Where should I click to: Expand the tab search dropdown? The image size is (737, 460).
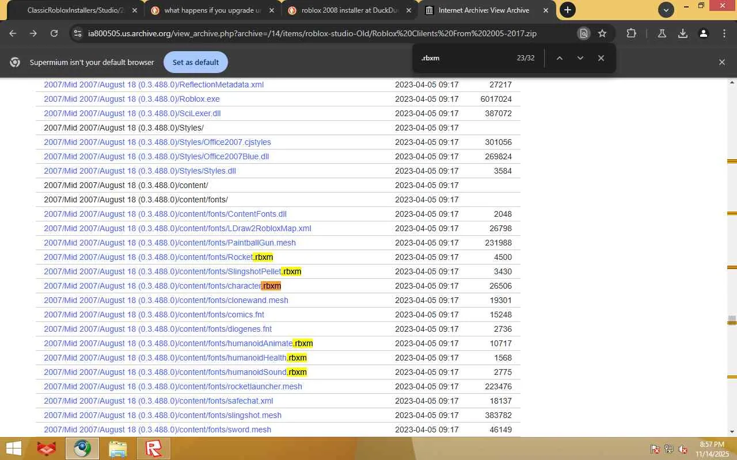666,10
